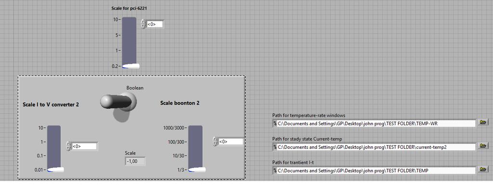Screen dimensions: 493x190
Task: Click the Path for trantient I-t label
Action: [x=294, y=162]
